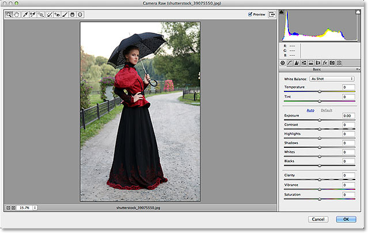Click the shutterstock_39075550.jpg filename label
The width and height of the screenshot is (368, 233).
138,208
